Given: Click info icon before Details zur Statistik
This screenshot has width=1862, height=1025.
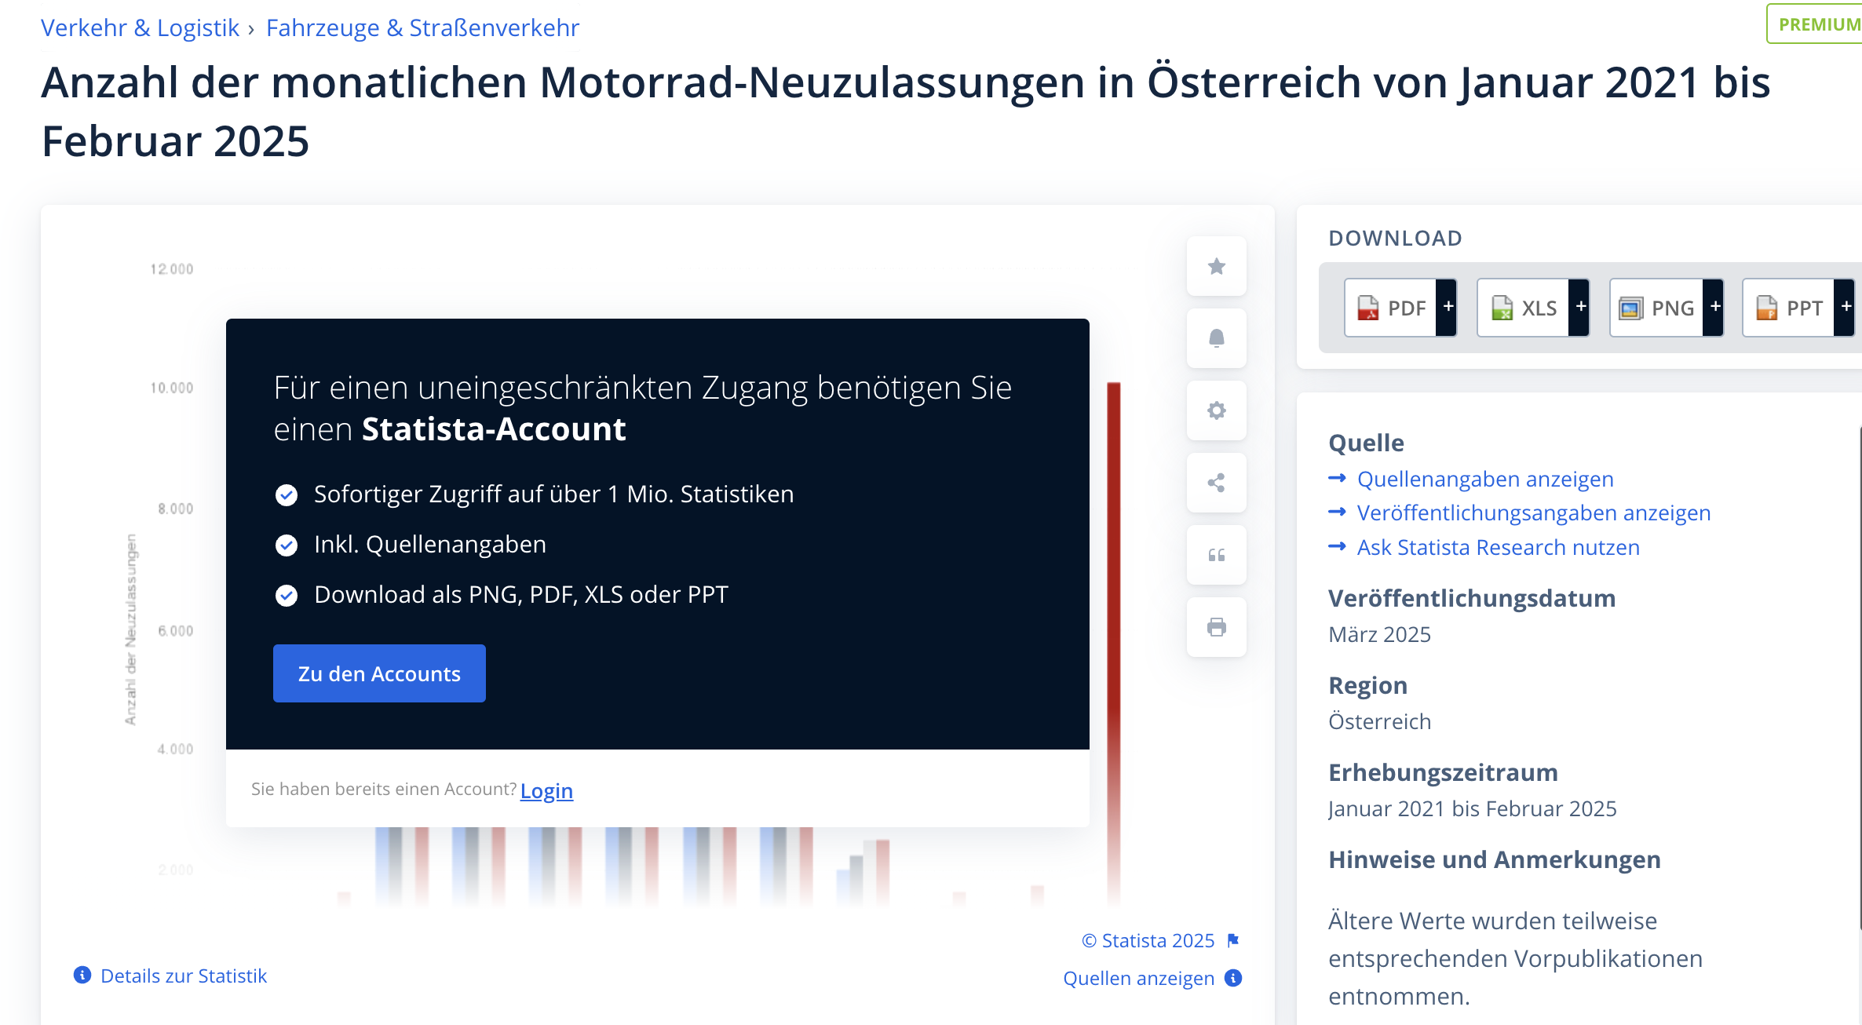Looking at the screenshot, I should [x=82, y=975].
